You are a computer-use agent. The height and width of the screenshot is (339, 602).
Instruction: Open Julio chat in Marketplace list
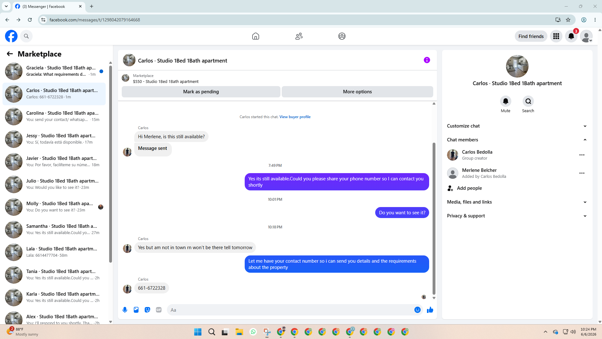(54, 184)
